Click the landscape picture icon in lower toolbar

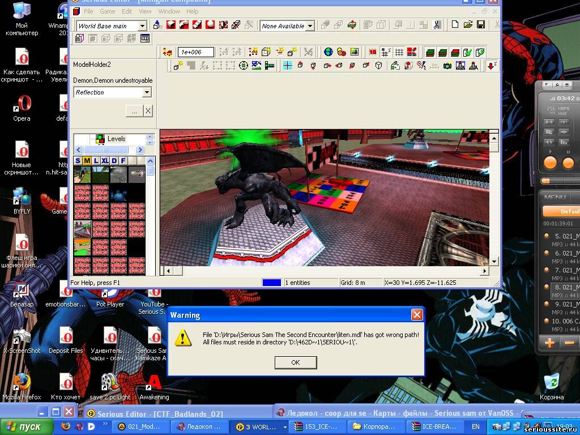[x=256, y=66]
